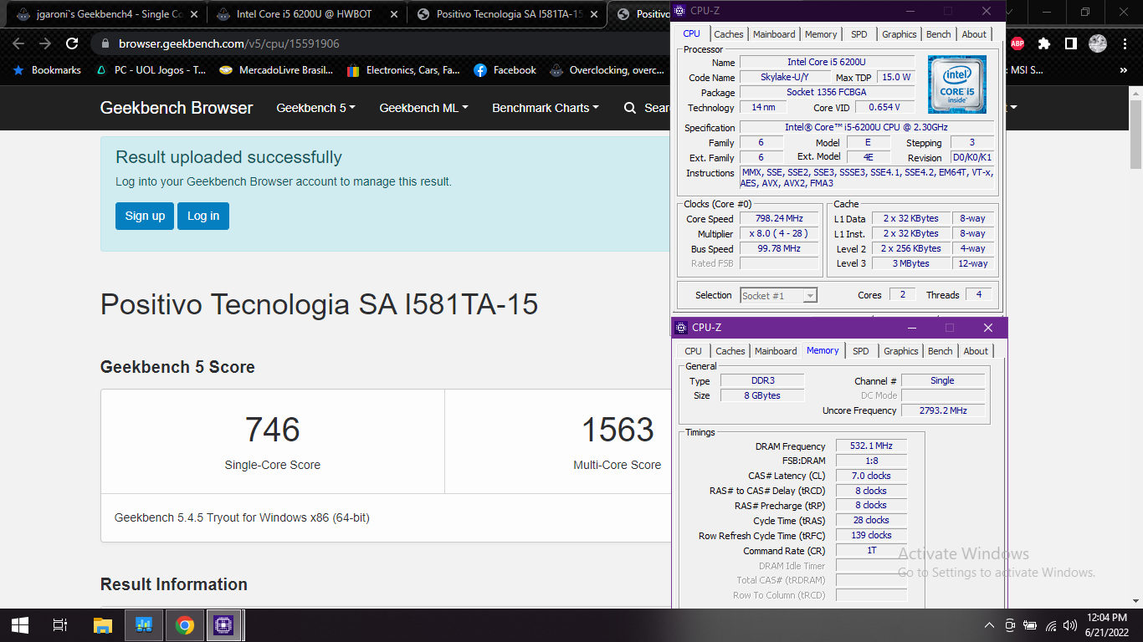The height and width of the screenshot is (642, 1143).
Task: Open the Bench tab in top CPU-Z
Action: [939, 34]
